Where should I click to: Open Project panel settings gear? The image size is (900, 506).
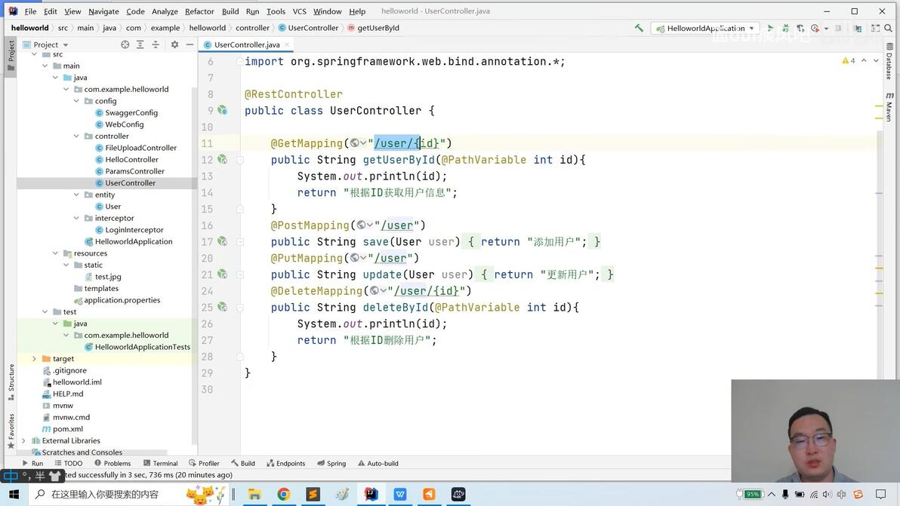(x=174, y=44)
